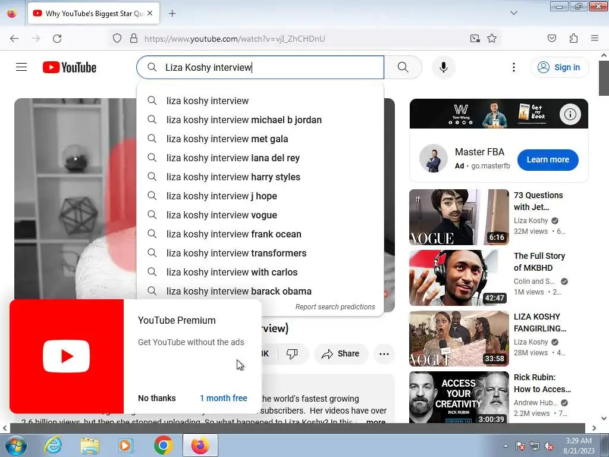Start voice search with microphone icon
This screenshot has width=609, height=457.
443,67
